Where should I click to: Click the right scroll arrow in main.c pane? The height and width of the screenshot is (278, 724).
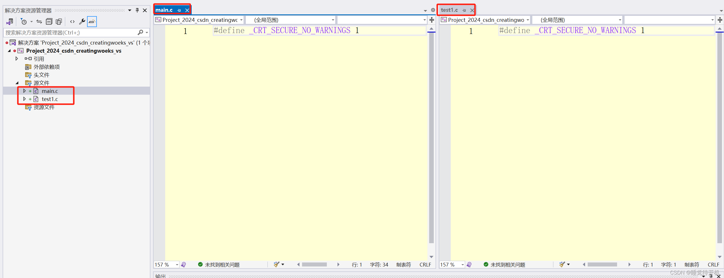tap(338, 264)
